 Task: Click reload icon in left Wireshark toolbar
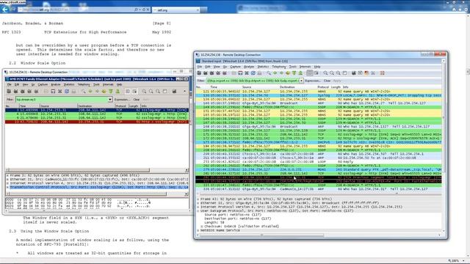coord(67,91)
